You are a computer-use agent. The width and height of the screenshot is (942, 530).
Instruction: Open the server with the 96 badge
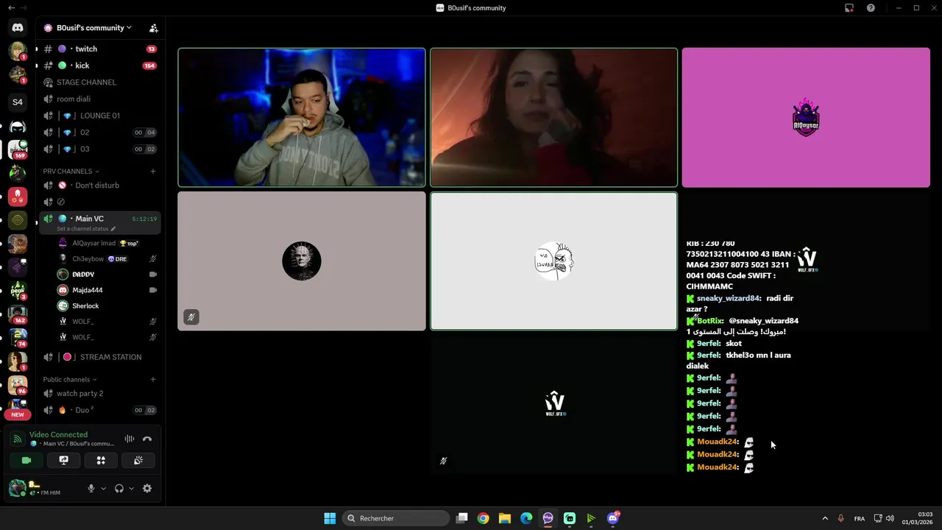tap(18, 384)
